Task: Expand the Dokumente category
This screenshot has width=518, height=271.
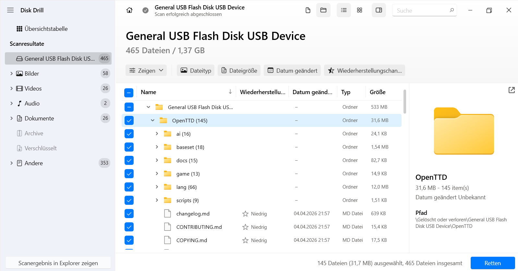Action: click(12, 118)
